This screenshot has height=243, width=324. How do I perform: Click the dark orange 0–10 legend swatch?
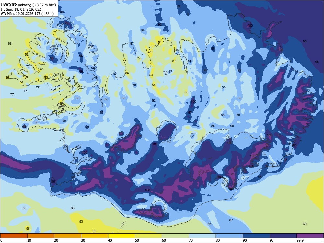coord(14,236)
